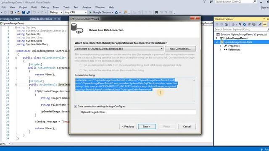
Task: Click the UploadImagesEntities name input field
Action: pos(138,112)
